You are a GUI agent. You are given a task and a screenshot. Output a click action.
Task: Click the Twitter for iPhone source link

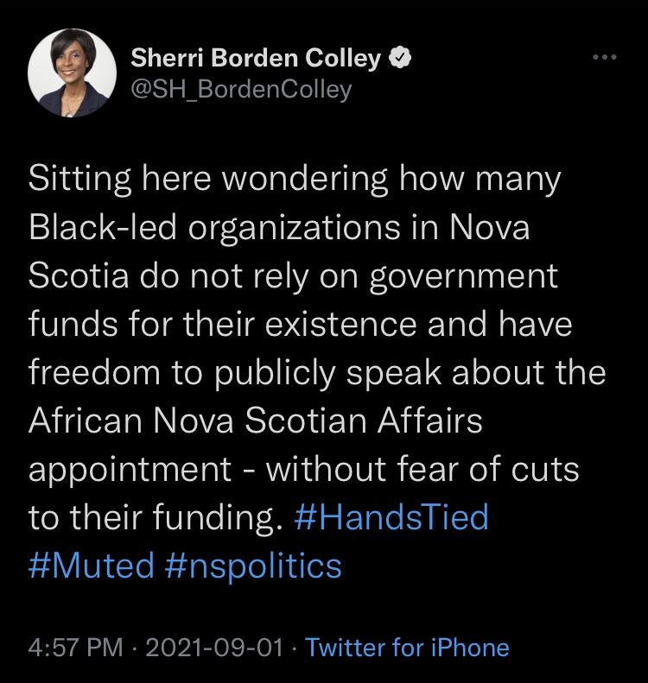[x=407, y=647]
